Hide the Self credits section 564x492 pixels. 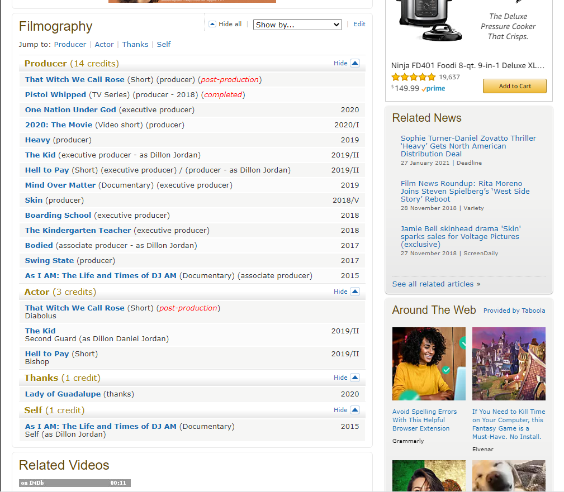click(x=347, y=410)
